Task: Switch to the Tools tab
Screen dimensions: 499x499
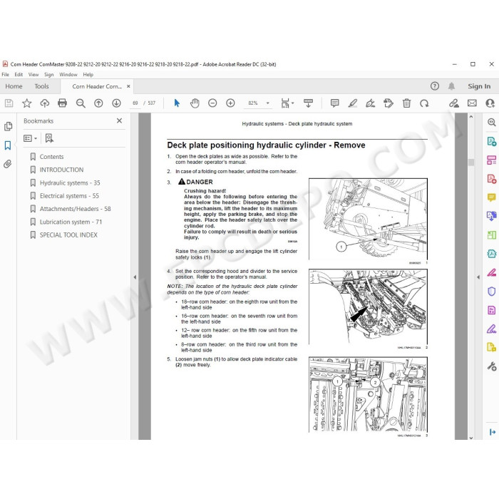Action: click(41, 86)
